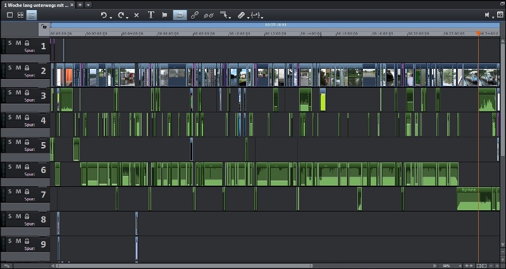Click the orange playhead marker on the ruler
This screenshot has height=269, width=506.
point(478,33)
